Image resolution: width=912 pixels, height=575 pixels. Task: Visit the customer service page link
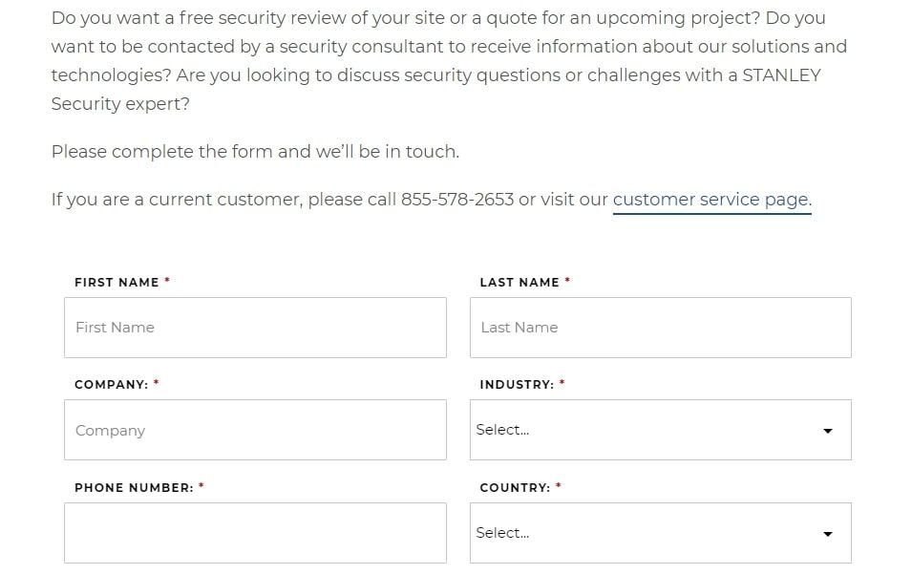coord(711,199)
